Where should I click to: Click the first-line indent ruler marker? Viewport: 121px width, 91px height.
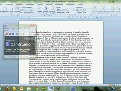click(x=29, y=17)
